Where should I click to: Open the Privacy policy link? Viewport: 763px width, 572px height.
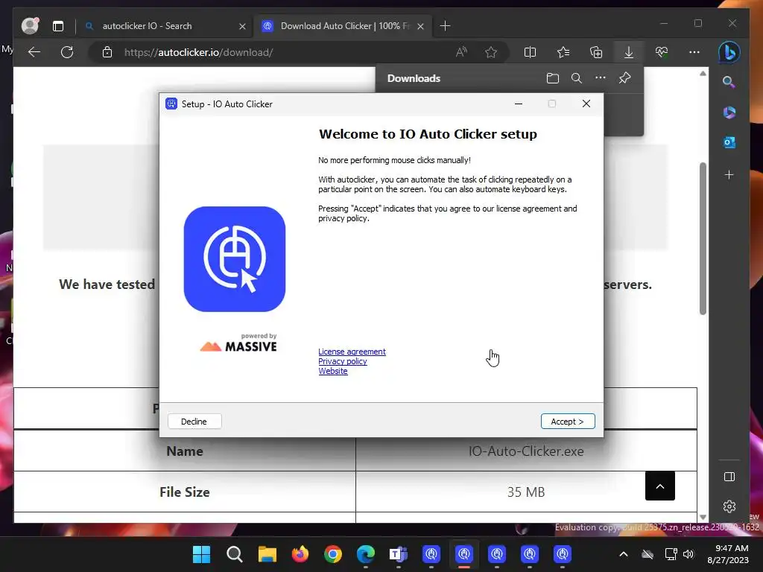pos(343,361)
